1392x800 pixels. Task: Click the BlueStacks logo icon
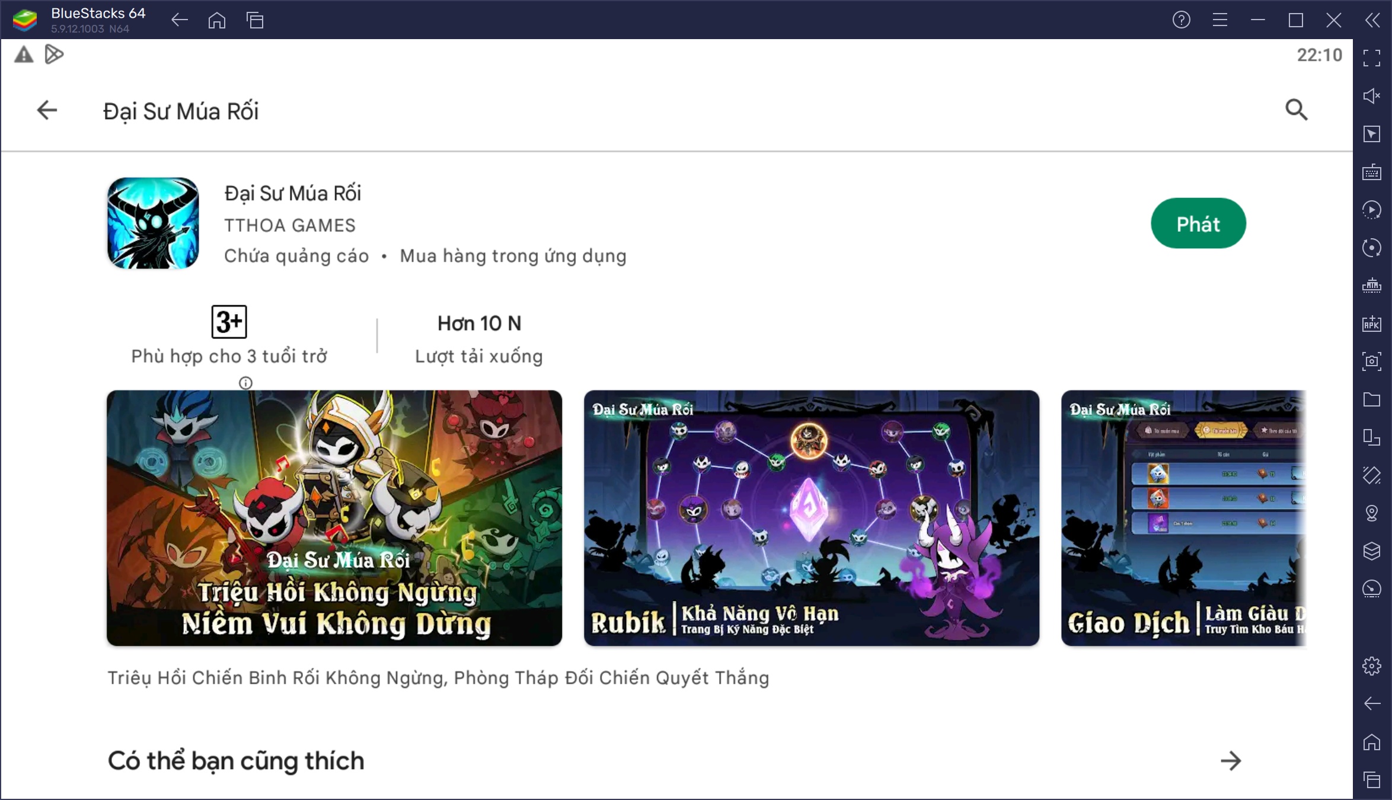pyautogui.click(x=25, y=20)
